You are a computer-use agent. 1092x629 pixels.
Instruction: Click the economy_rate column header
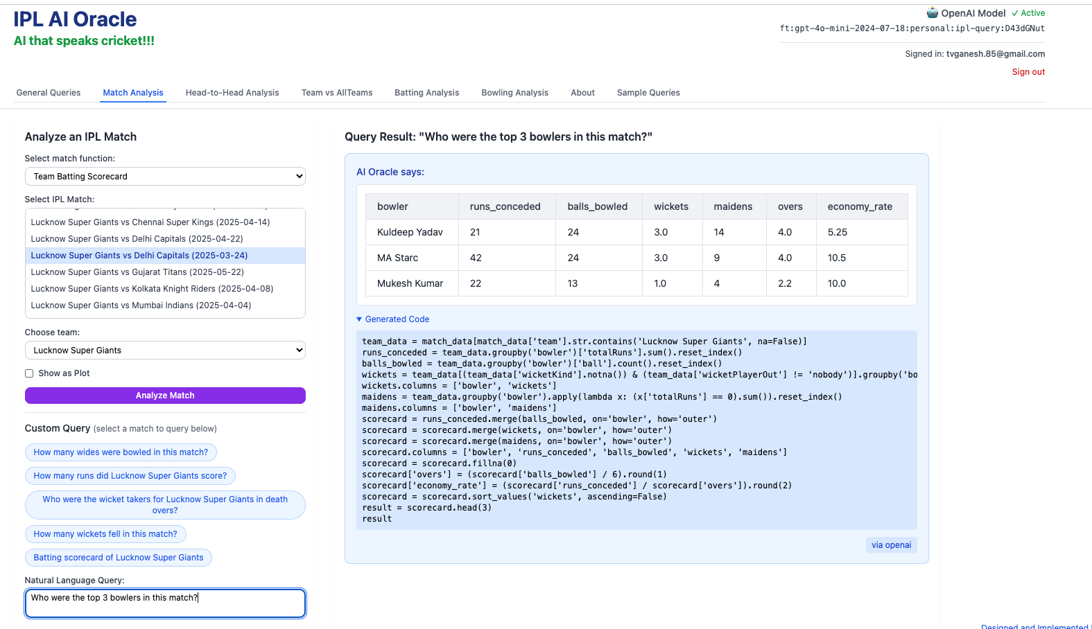(x=860, y=206)
